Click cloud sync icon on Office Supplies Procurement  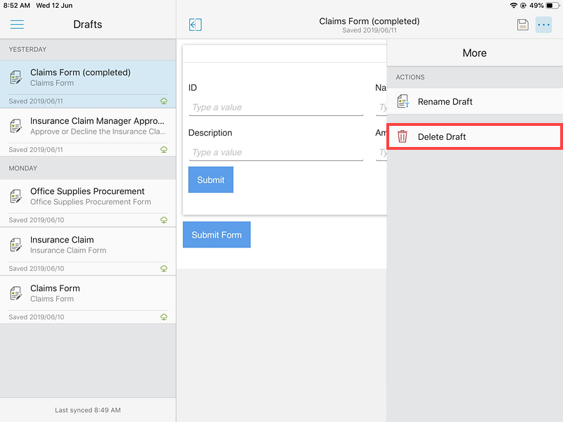(164, 220)
